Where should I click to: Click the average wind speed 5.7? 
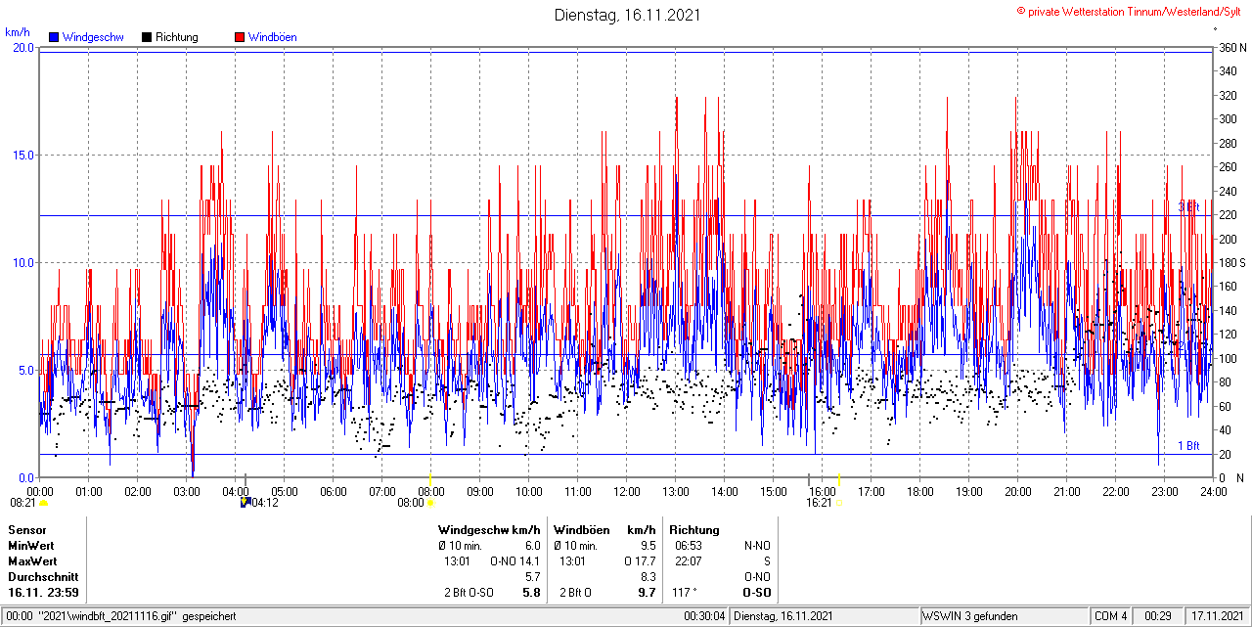533,577
